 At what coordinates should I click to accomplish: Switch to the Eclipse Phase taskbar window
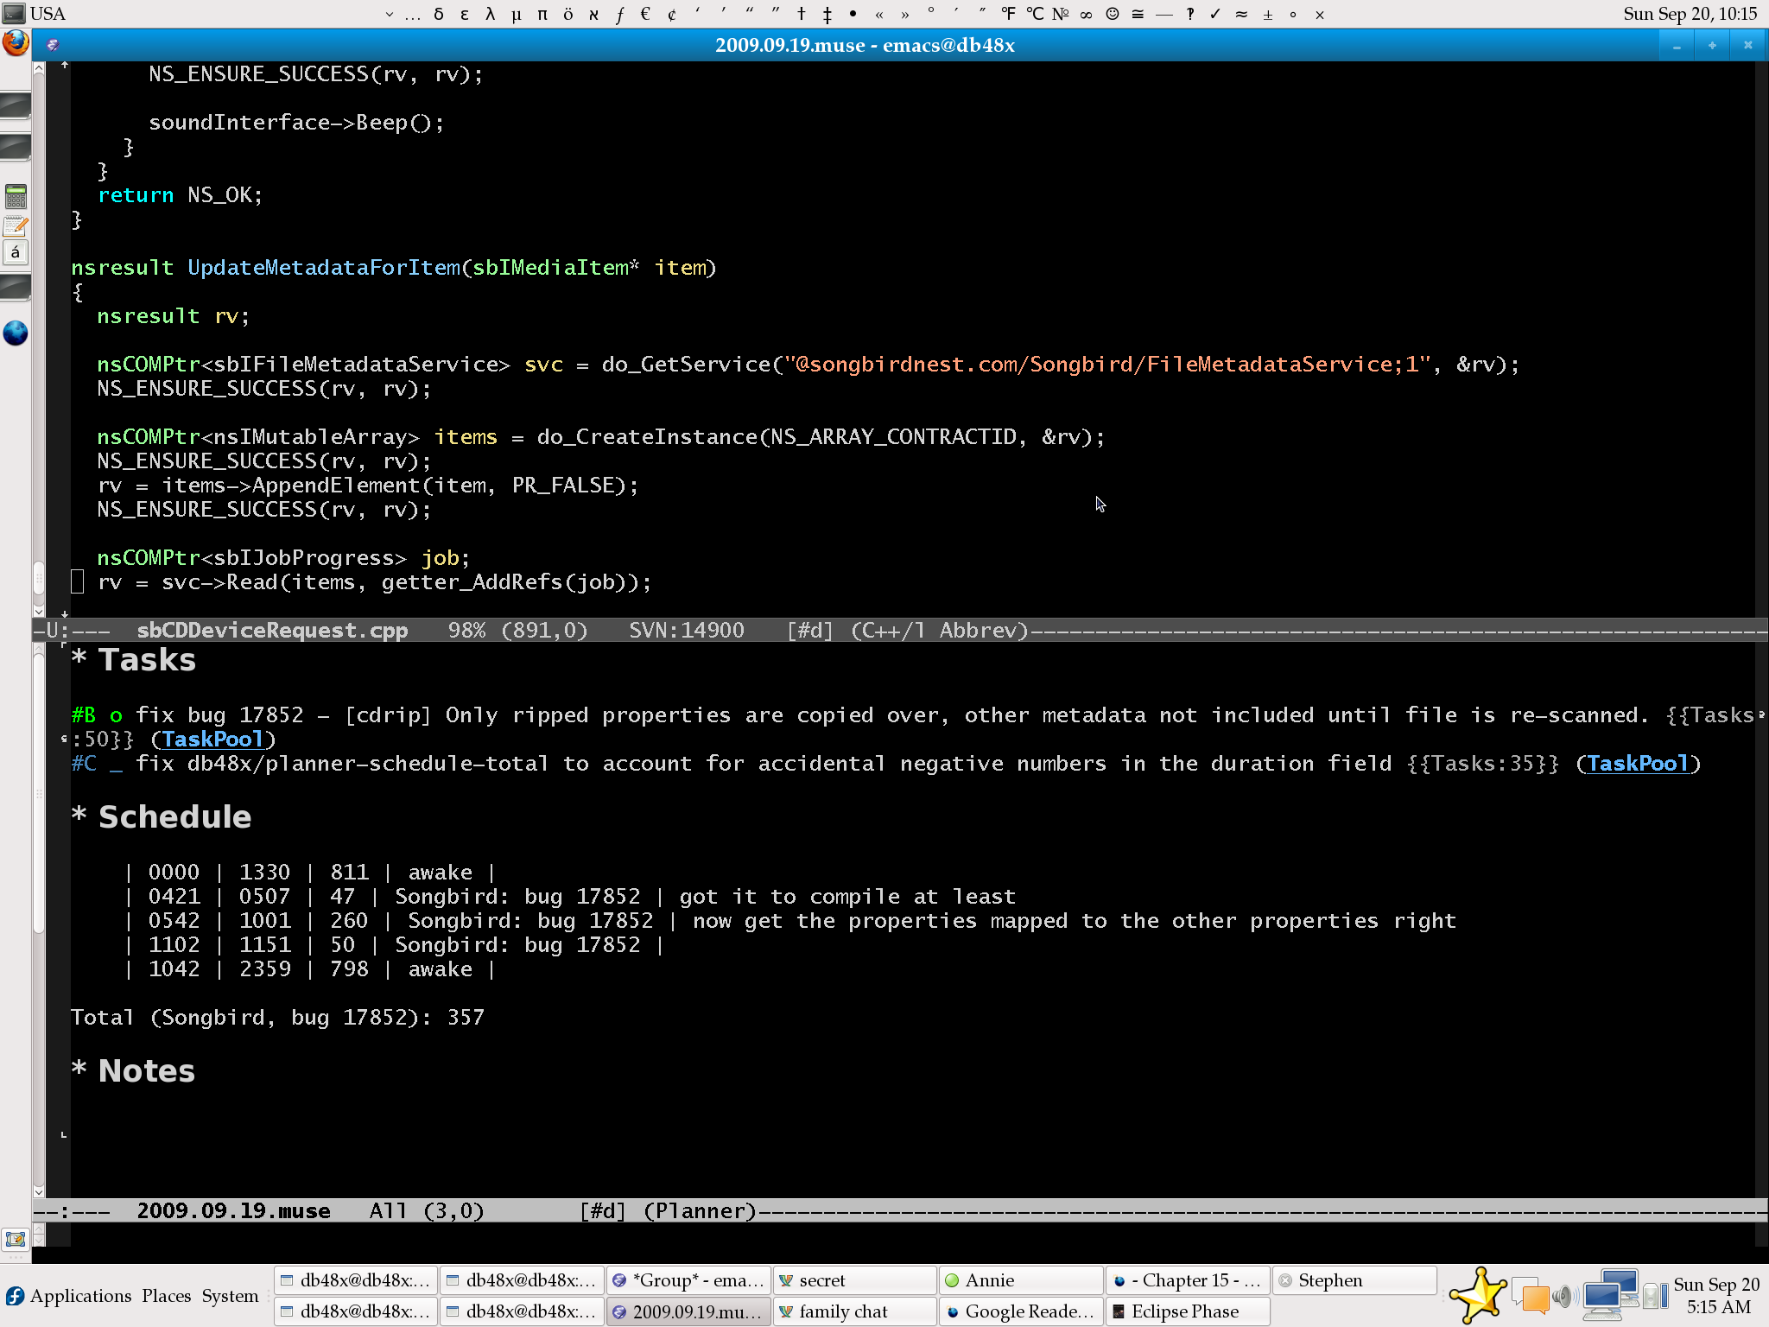(x=1187, y=1311)
